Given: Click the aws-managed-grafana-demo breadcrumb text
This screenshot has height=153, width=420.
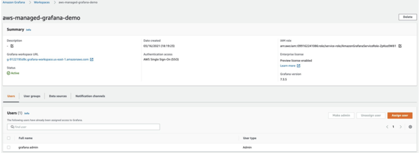Looking at the screenshot, I should pos(78,2).
